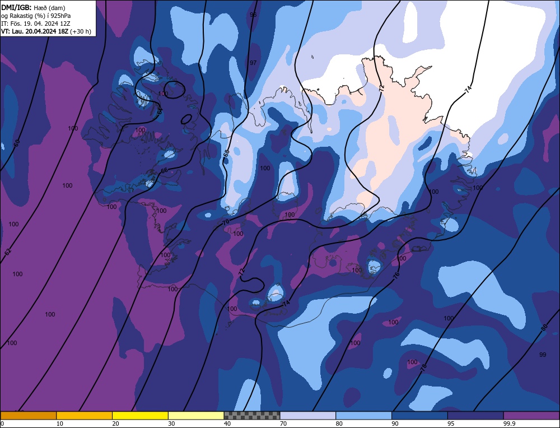Image resolution: width=560 pixels, height=428 pixels.
Task: Select the '80' contour line label on map
Action: pyautogui.click(x=544, y=327)
